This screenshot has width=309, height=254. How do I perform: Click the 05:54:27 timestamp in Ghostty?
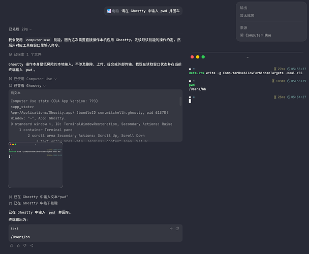[298, 97]
